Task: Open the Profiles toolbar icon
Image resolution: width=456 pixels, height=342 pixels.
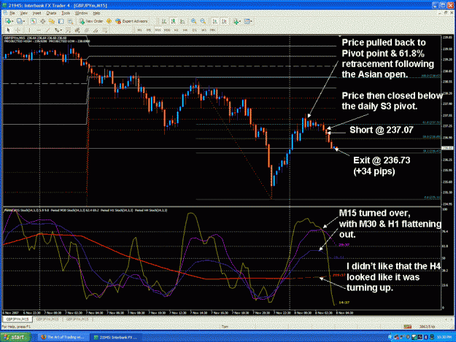Action: 19,21
